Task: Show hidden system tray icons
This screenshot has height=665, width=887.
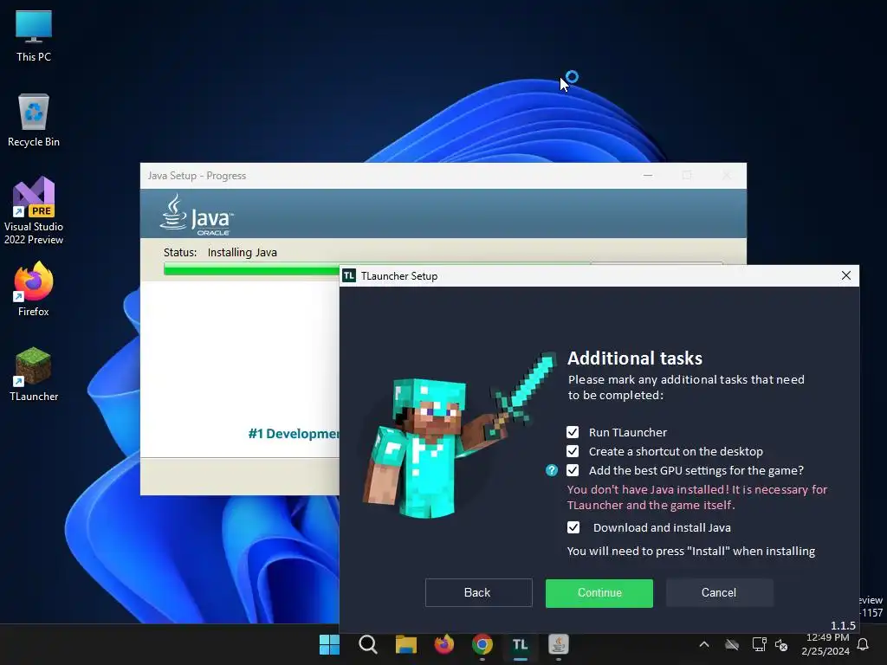Action: click(704, 644)
